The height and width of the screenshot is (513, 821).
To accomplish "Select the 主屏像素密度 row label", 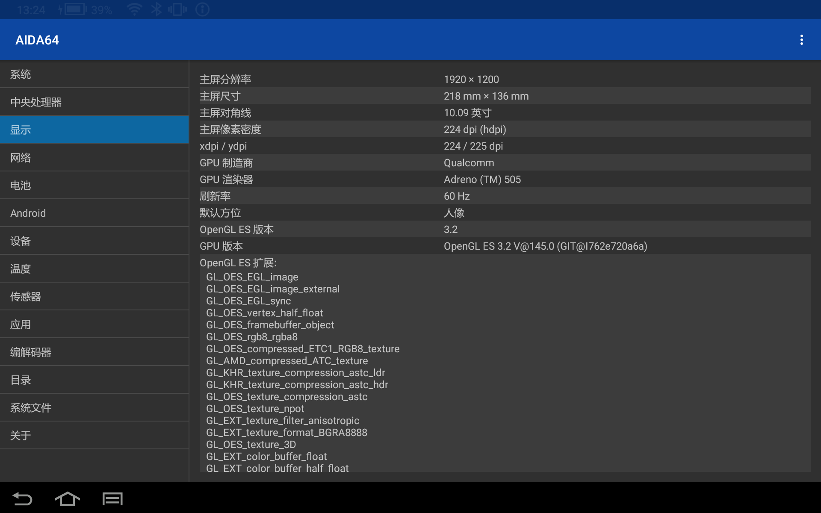I will coord(230,130).
